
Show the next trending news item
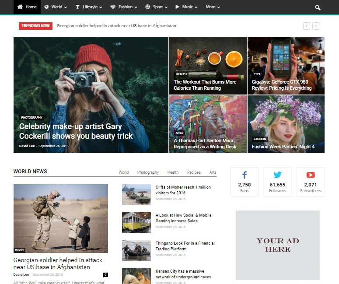(316, 26)
